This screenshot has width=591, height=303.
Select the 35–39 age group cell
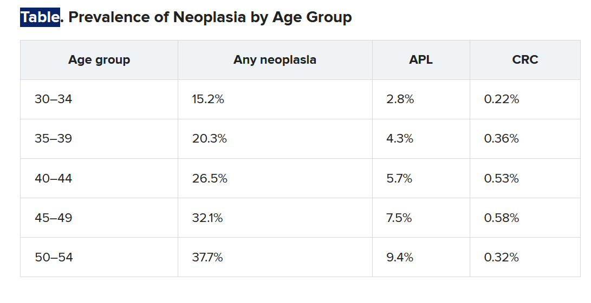[53, 139]
